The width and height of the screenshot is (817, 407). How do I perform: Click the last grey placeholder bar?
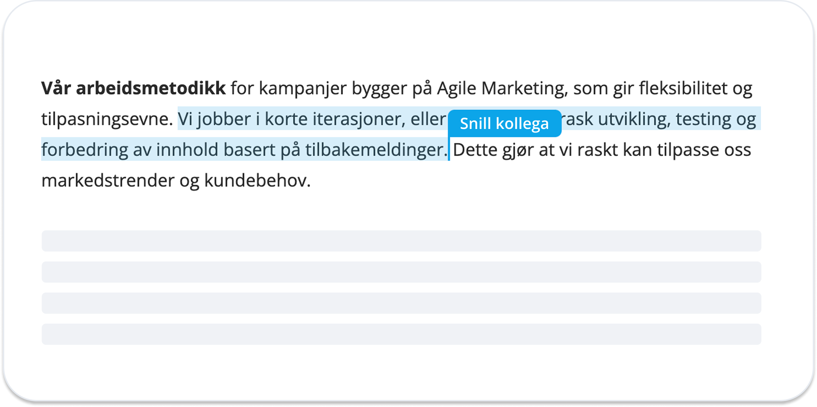coord(401,334)
